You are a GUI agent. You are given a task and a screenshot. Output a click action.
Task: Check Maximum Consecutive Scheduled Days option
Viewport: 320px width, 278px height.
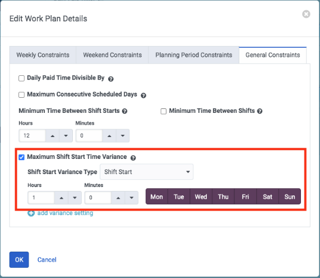coord(21,95)
